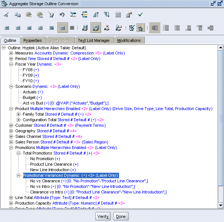Image resolution: width=224 pixels, height=222 pixels.
Task: Switch to the Properties tab
Action: [x=33, y=40]
